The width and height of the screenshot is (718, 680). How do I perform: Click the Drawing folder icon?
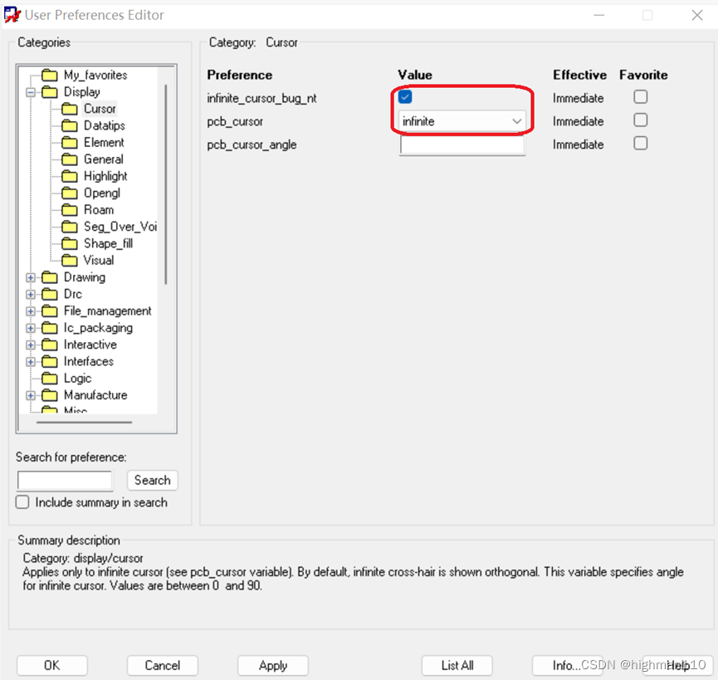50,277
